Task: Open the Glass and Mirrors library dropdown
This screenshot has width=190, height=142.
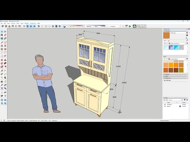Action: [x=178, y=43]
